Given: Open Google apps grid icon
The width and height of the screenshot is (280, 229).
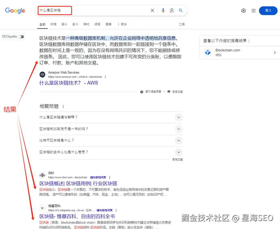Looking at the screenshot, I should [x=253, y=11].
